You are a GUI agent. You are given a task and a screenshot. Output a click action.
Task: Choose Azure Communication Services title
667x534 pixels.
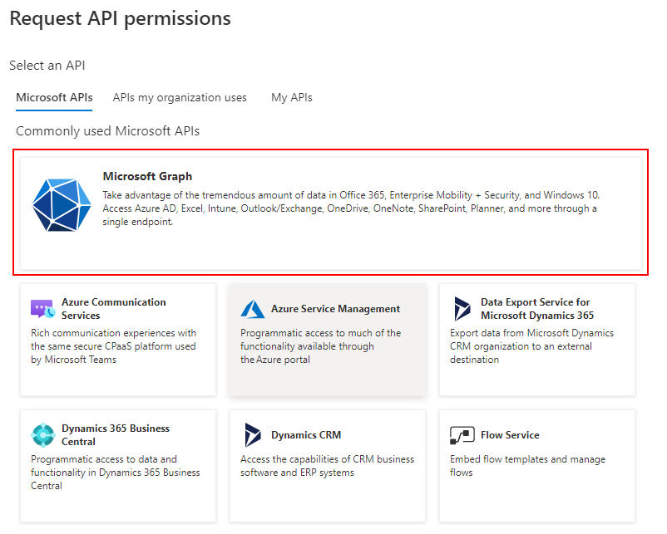coord(114,309)
